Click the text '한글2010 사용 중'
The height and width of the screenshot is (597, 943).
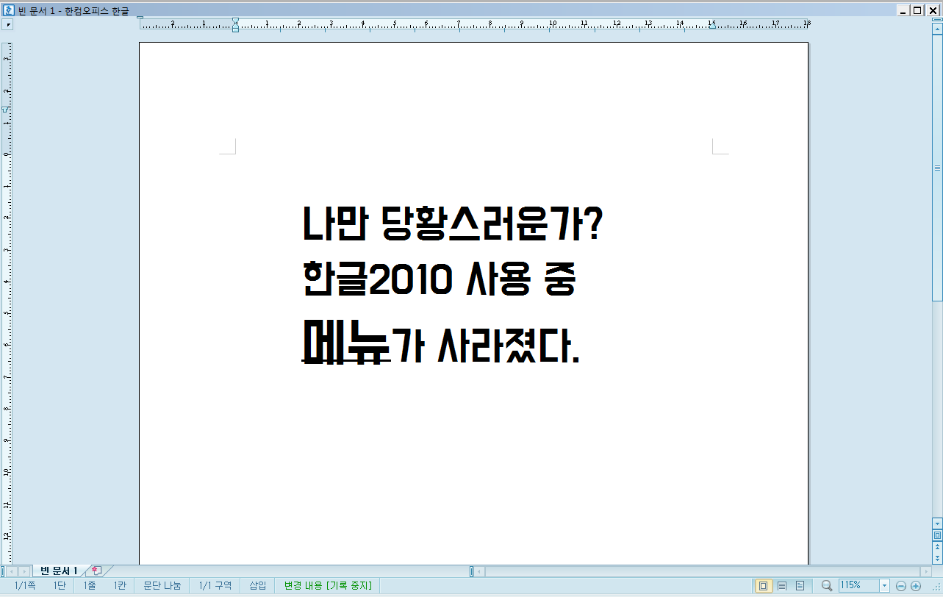point(439,280)
